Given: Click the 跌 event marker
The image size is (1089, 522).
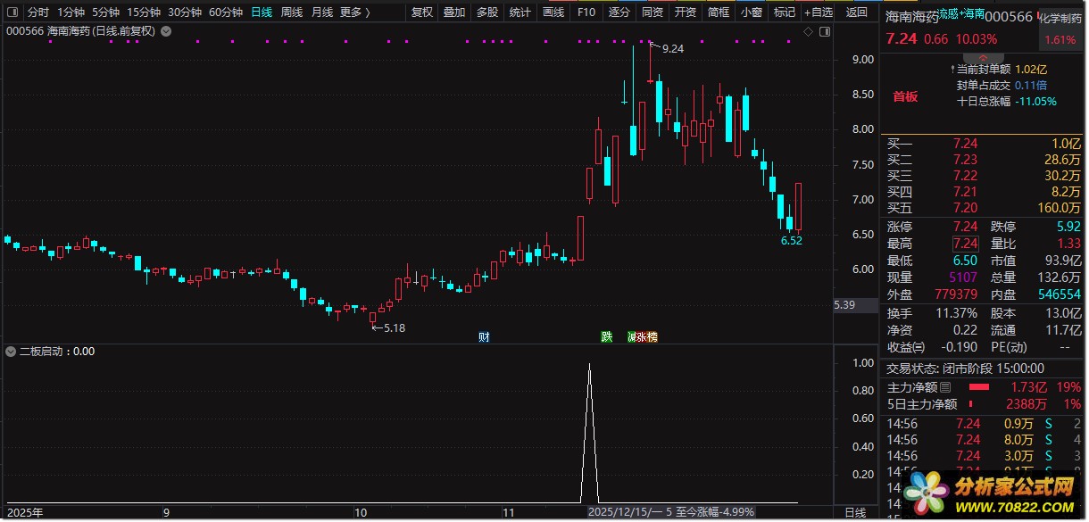Looking at the screenshot, I should click(x=607, y=336).
